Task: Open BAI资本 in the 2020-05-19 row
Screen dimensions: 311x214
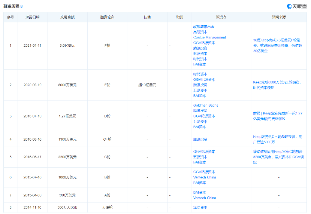Action: coord(200,96)
